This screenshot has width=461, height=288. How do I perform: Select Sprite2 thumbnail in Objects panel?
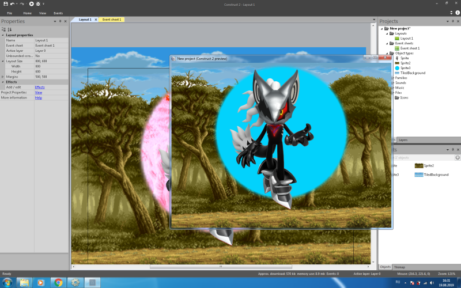(x=419, y=166)
